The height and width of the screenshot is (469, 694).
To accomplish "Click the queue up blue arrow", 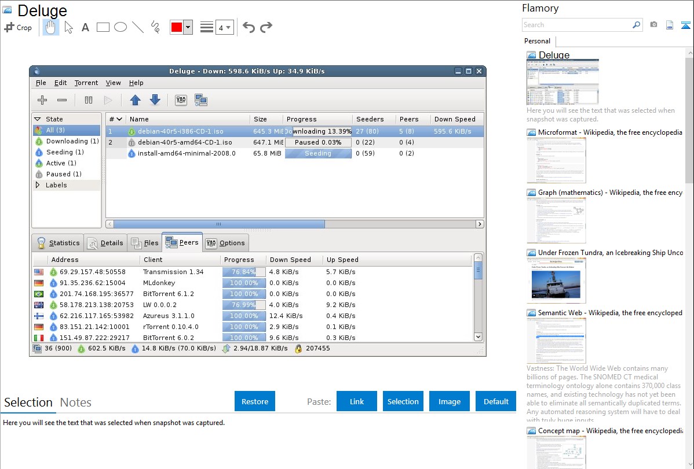I will pos(136,100).
